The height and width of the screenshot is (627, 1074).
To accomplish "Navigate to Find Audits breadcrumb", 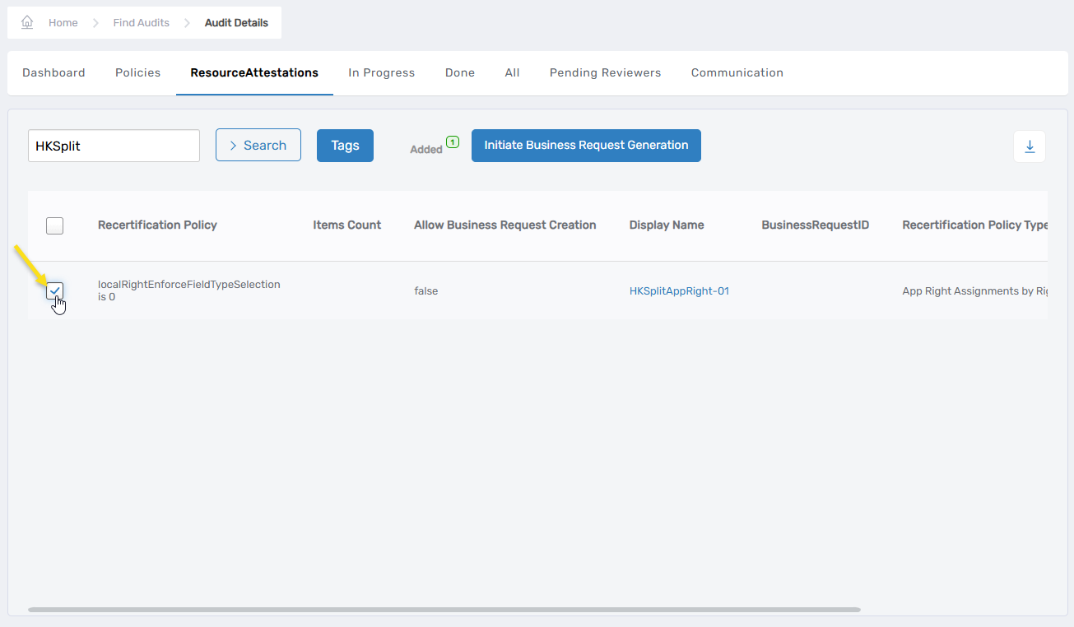I will (141, 23).
